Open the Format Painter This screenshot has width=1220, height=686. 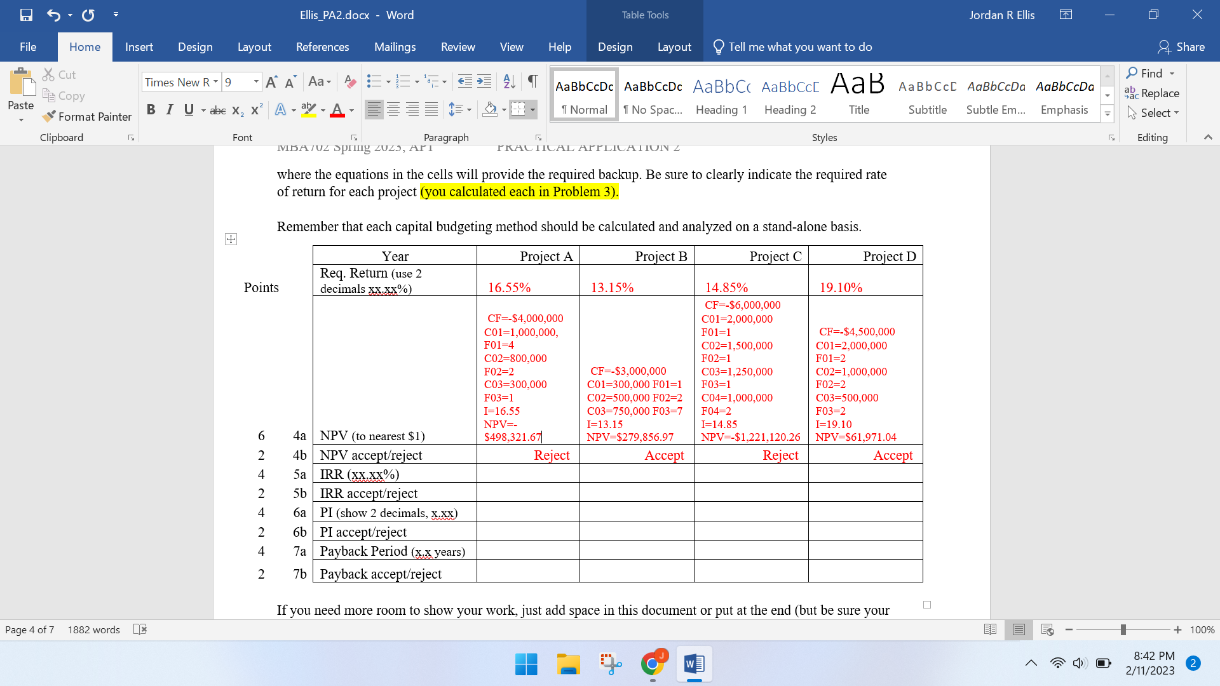pyautogui.click(x=87, y=116)
